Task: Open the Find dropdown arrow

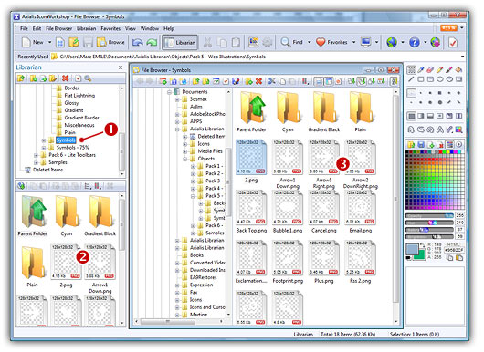Action: [x=309, y=42]
